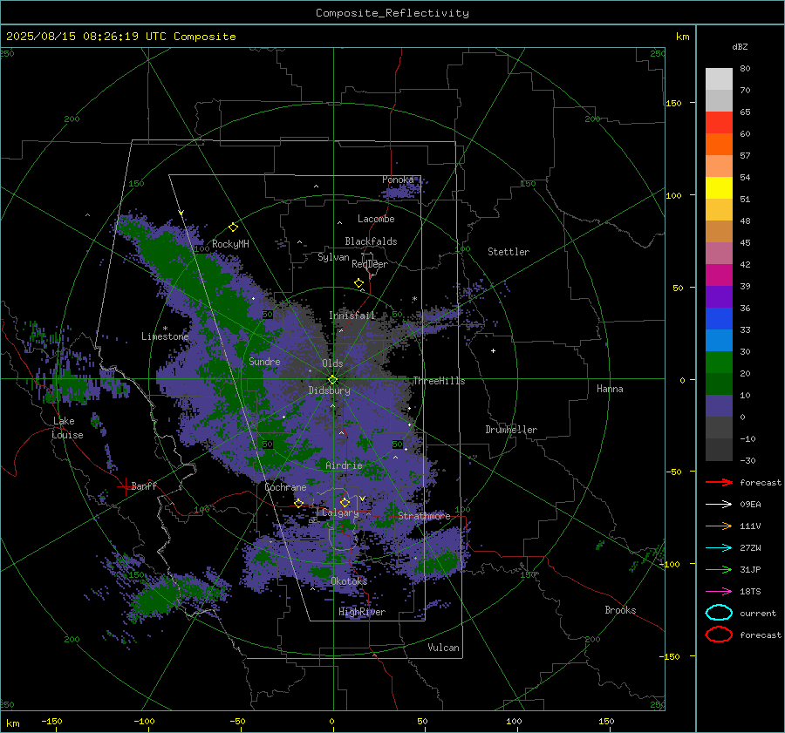The height and width of the screenshot is (733, 785).
Task: Click the Lacombe city label
Action: [376, 219]
